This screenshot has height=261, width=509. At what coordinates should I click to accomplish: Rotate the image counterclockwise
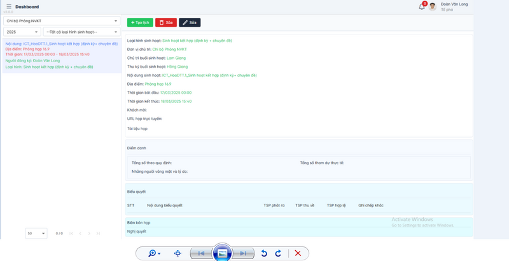click(264, 253)
